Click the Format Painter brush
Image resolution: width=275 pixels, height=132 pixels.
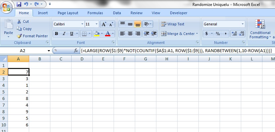[20, 36]
